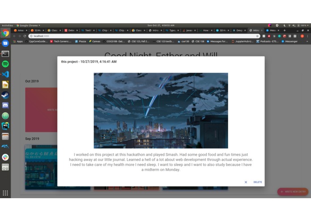Open the COGS108 bookmark
The image size is (311, 221).
click(114, 42)
